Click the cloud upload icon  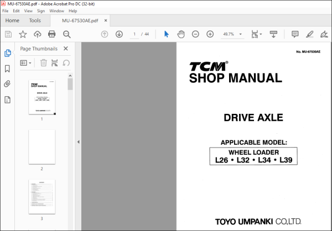[x=38, y=34]
